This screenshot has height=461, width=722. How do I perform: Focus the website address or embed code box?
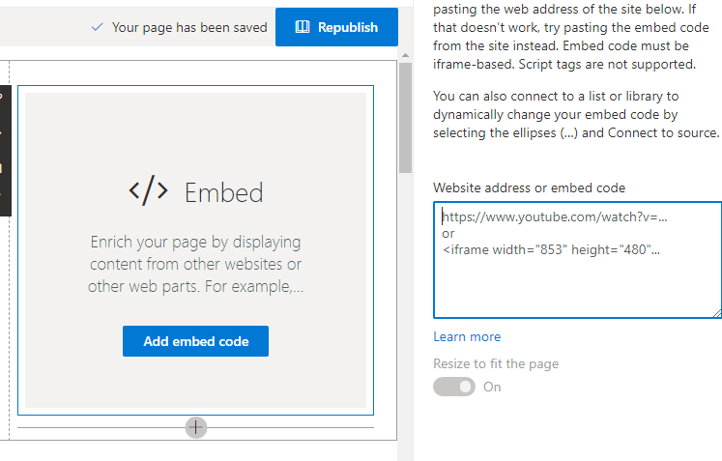pos(577,260)
